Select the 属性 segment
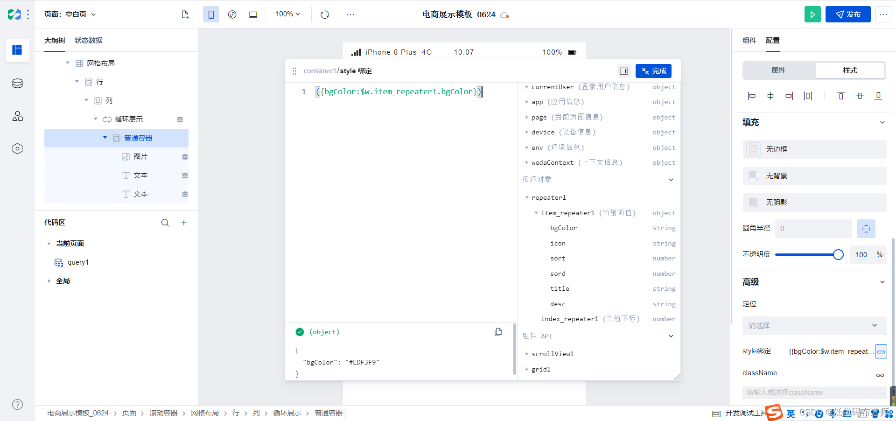The width and height of the screenshot is (896, 421). [x=778, y=70]
